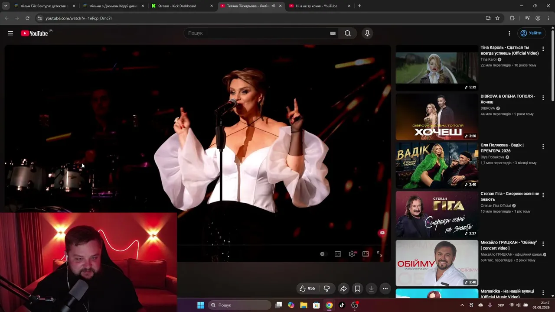The height and width of the screenshot is (312, 555).
Task: Switch keyboard language УКР in tray
Action: [x=501, y=305]
